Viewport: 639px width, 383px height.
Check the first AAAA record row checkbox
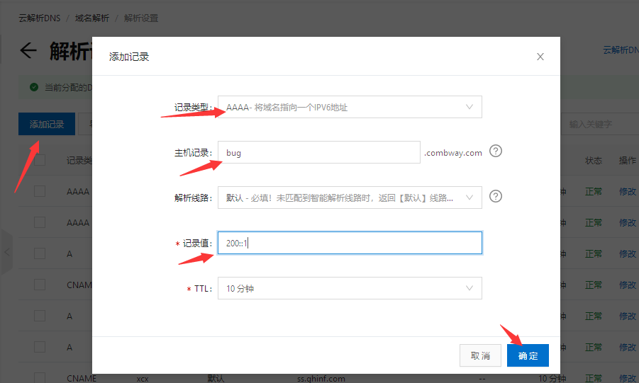pos(40,191)
